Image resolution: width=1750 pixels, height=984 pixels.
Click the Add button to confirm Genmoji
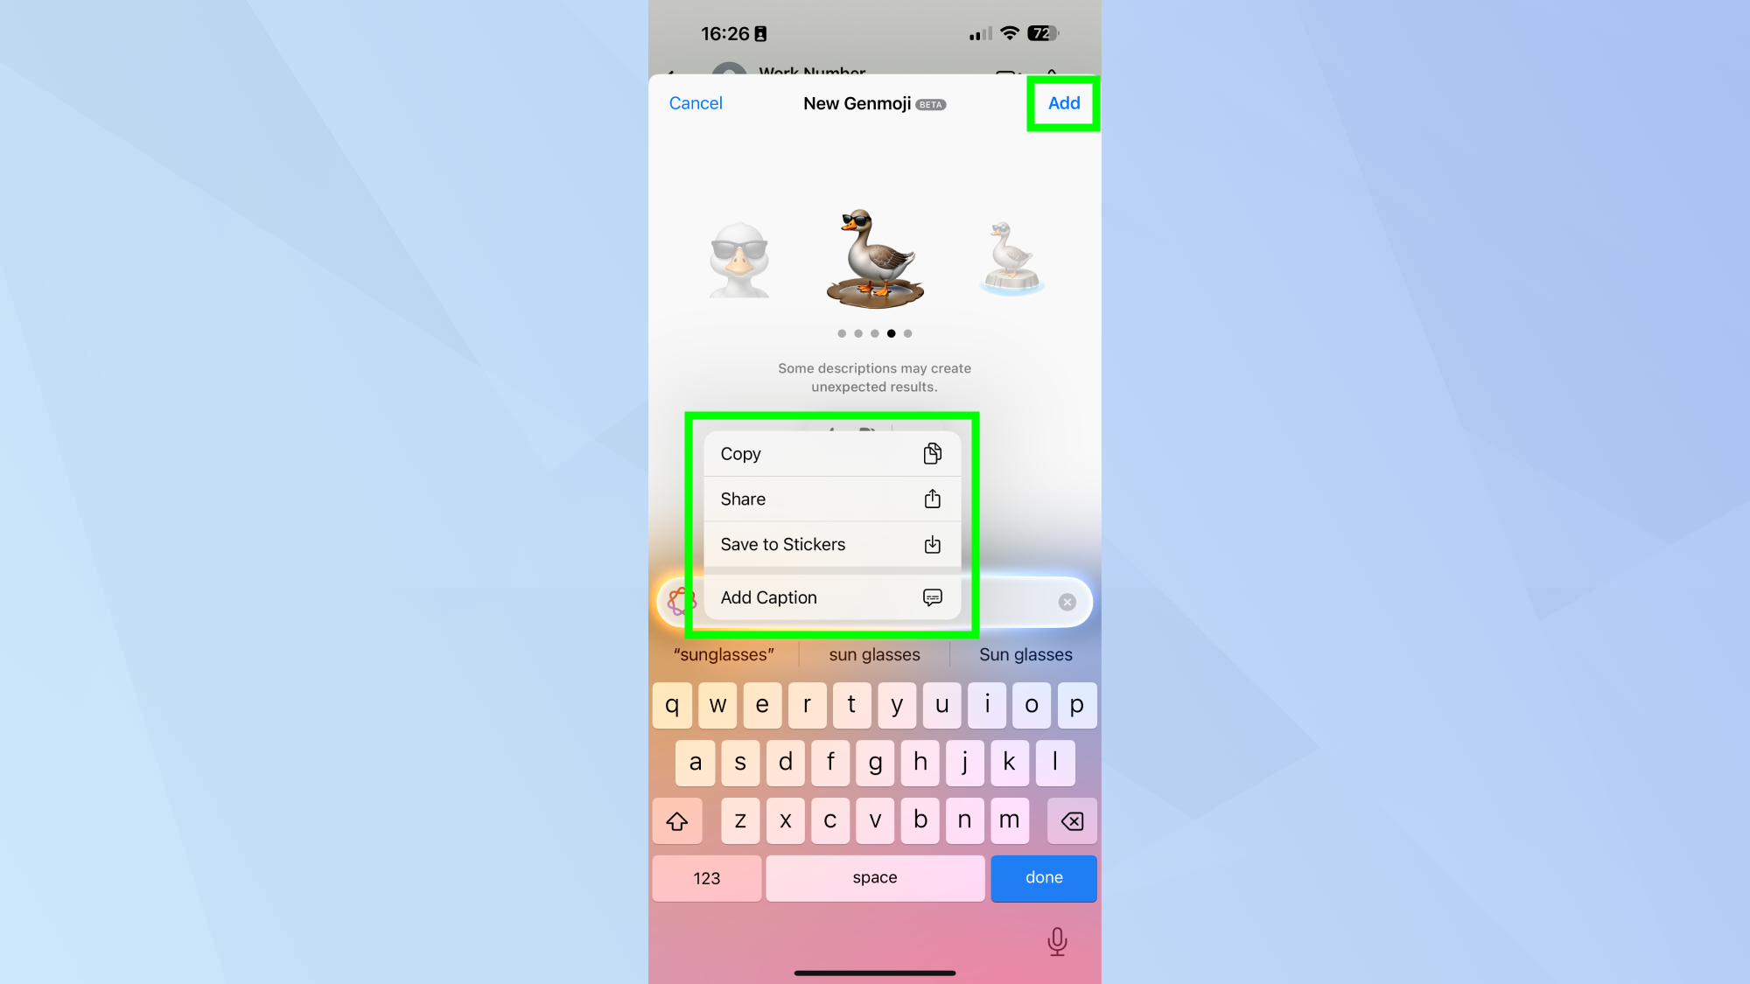coord(1064,102)
